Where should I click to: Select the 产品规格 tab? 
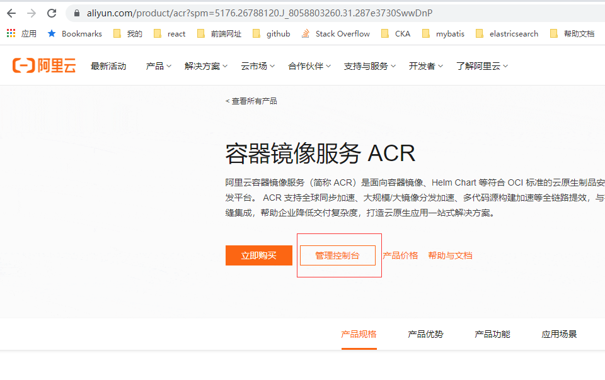pyautogui.click(x=359, y=334)
